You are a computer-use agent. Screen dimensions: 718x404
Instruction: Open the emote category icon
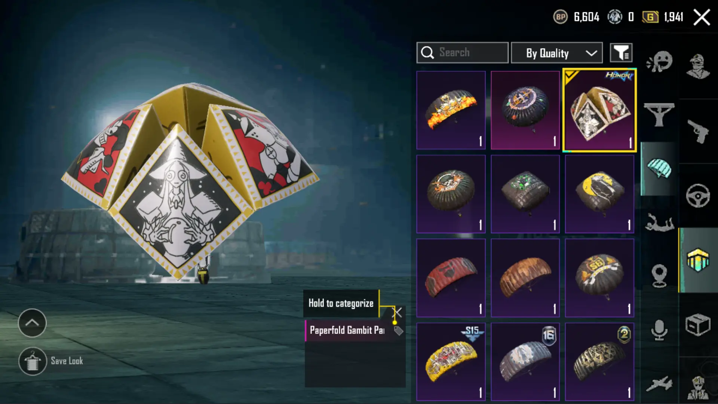660,61
